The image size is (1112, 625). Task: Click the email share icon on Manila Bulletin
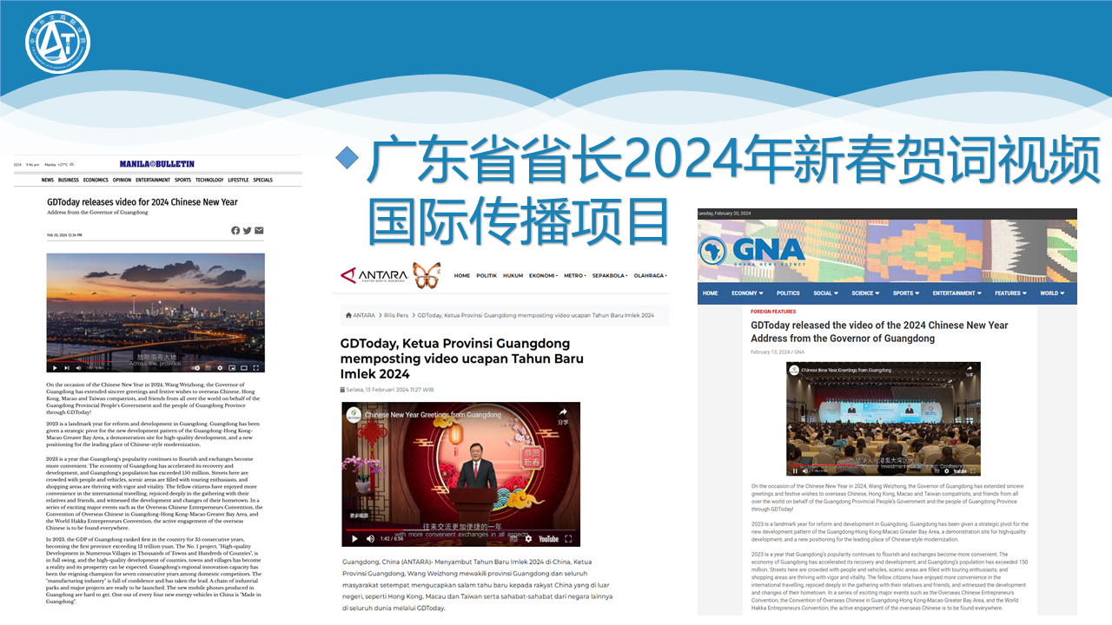[259, 230]
